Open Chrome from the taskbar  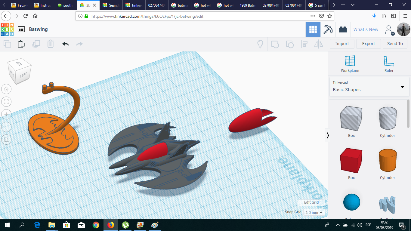coord(96,225)
